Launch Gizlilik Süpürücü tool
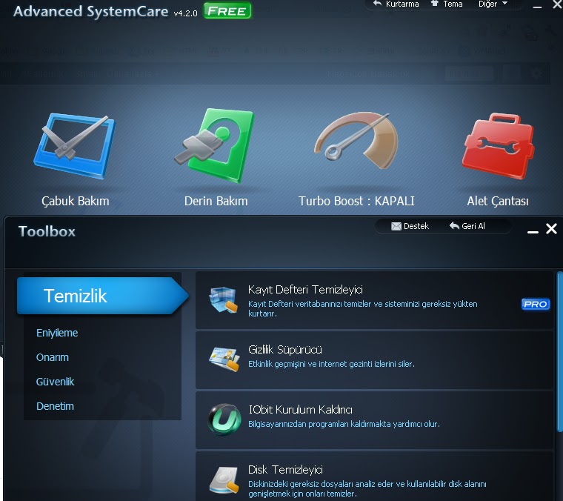563x501 pixels. (374, 360)
